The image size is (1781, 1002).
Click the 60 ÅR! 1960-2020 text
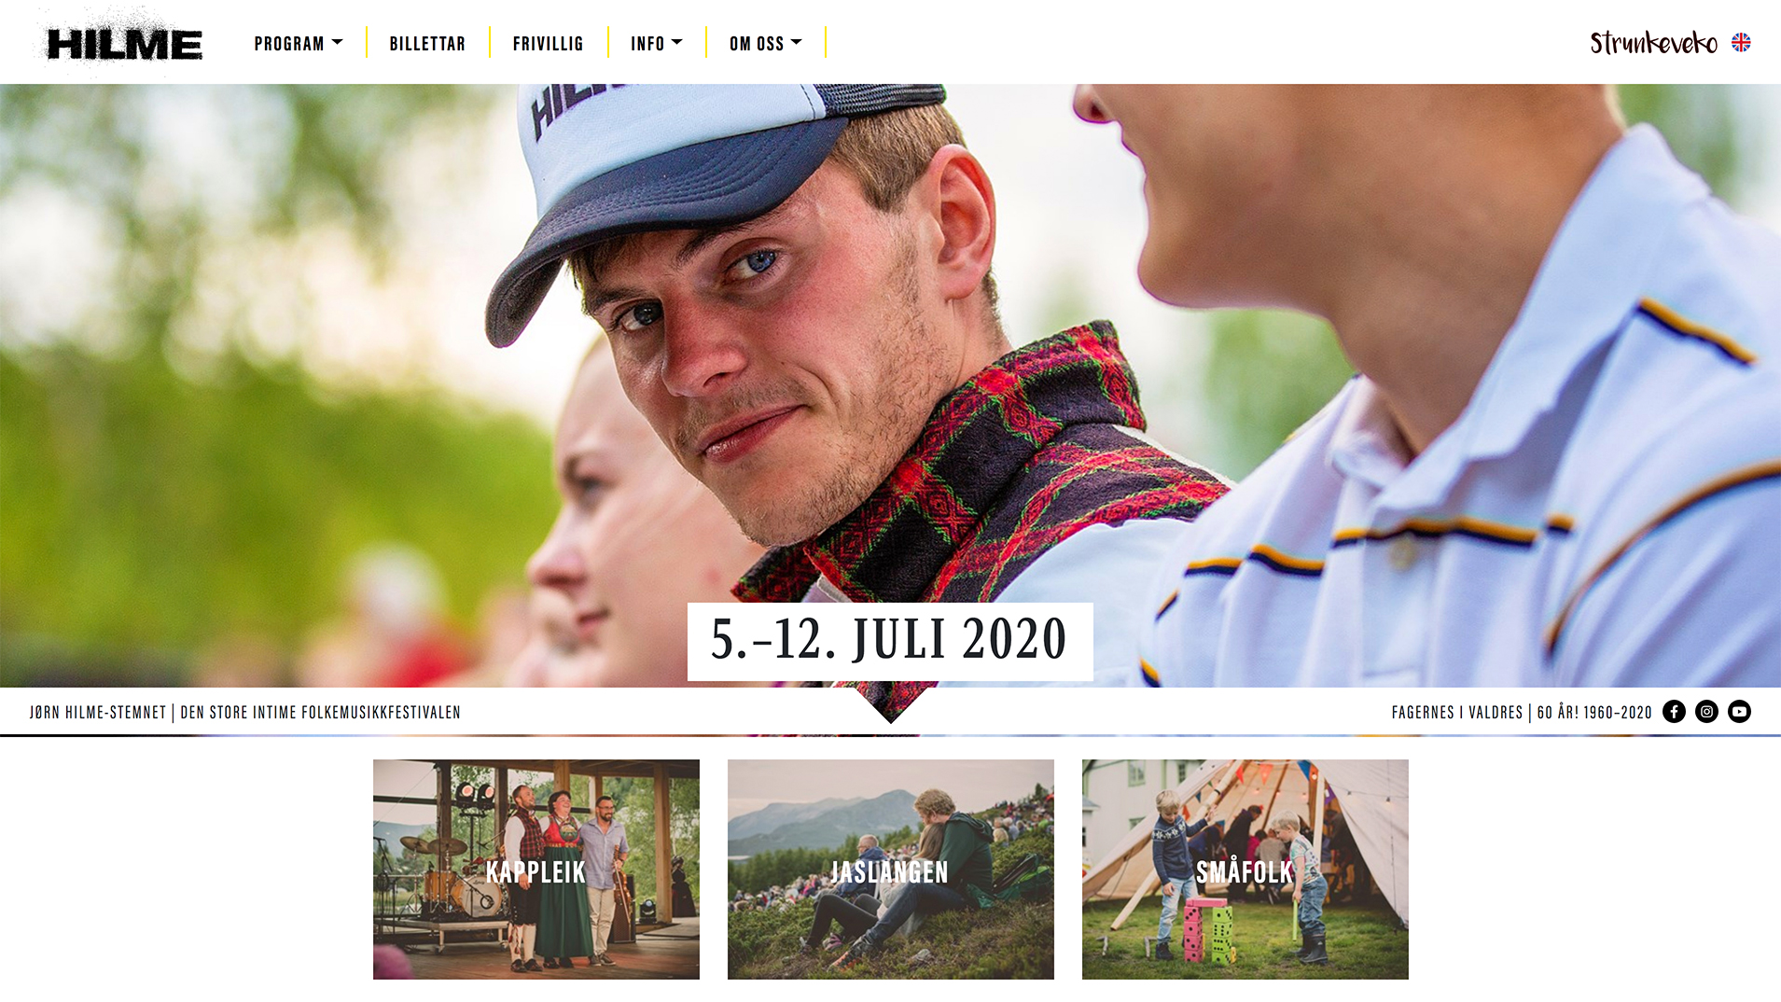coord(1594,712)
